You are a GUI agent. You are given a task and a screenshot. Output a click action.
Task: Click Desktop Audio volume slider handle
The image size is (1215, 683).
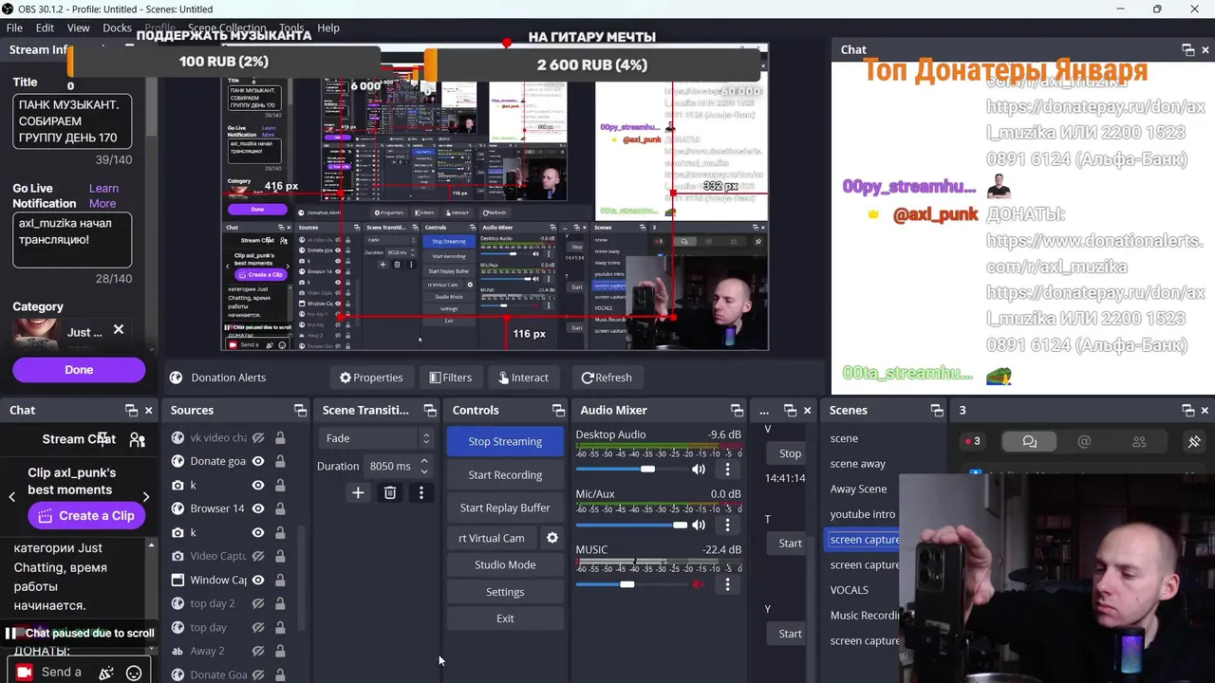[647, 470]
